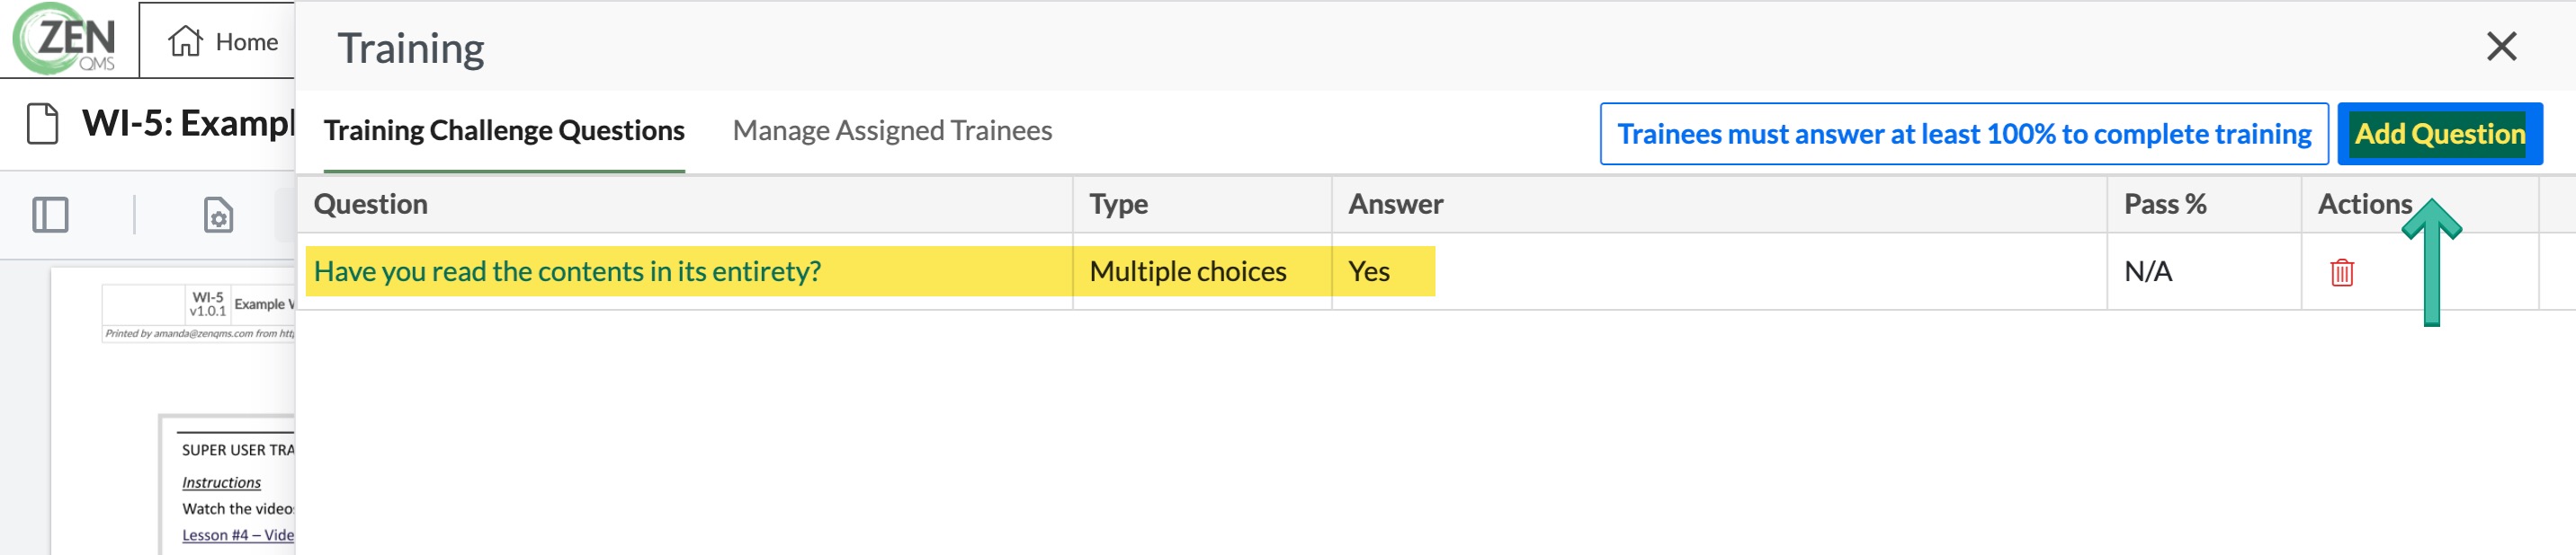Viewport: 2576px width, 555px height.
Task: Follow the Lesson #4 video link
Action: [x=238, y=535]
